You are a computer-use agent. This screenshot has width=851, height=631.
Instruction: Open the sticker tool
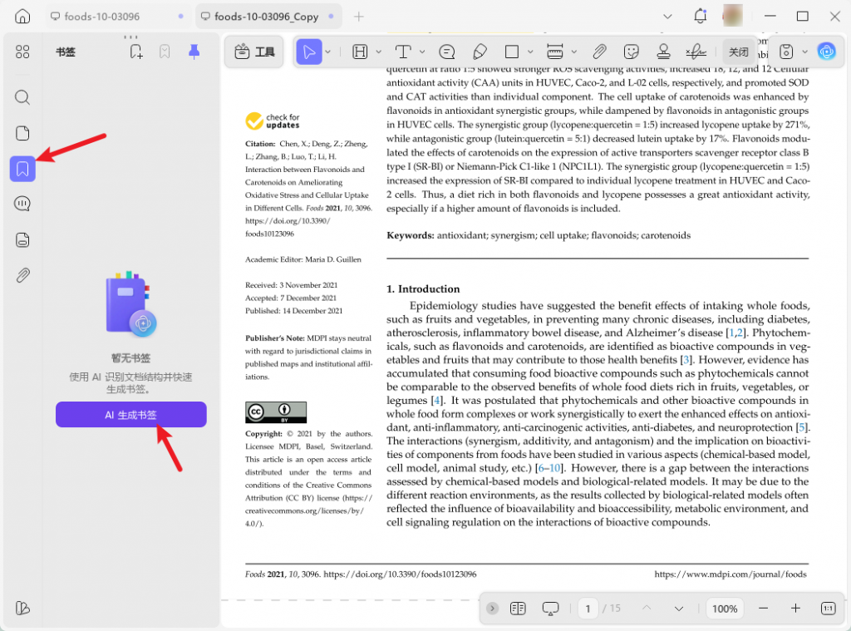click(x=632, y=52)
